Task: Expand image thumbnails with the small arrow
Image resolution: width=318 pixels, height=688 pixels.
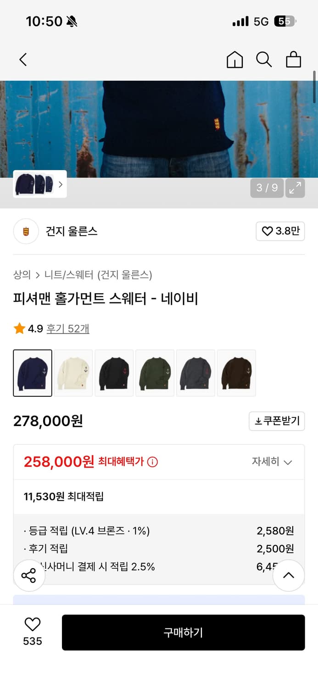Action: [60, 184]
